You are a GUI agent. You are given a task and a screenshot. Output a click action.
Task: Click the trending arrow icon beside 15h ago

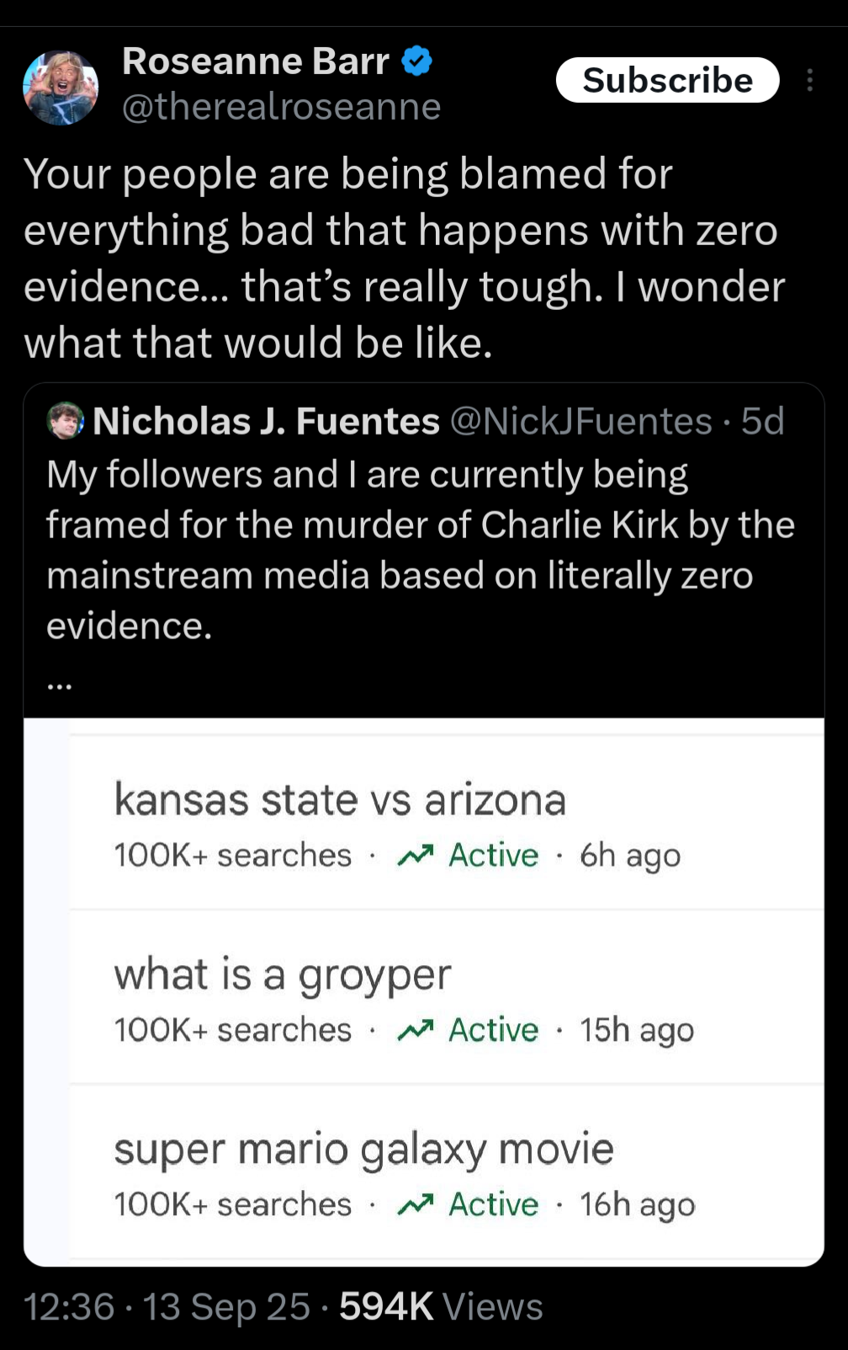click(x=415, y=1031)
